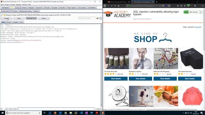The height and width of the screenshot is (115, 205).
Task: Open the Intruder tool tab
Action: 24,8
